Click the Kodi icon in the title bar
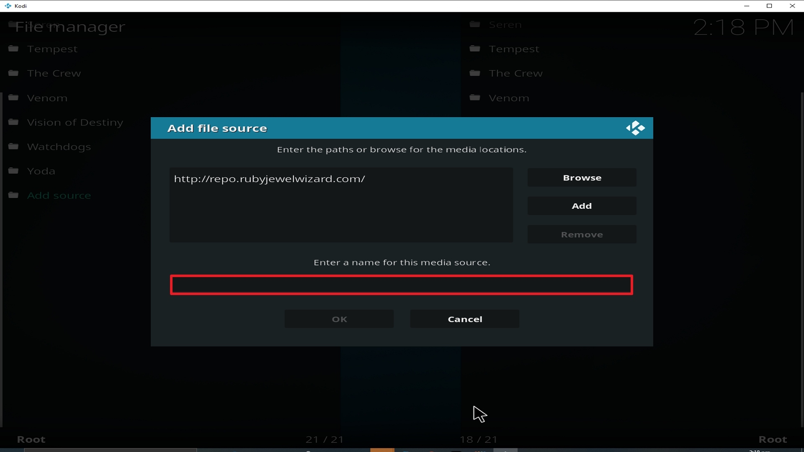The height and width of the screenshot is (452, 804). pyautogui.click(x=8, y=6)
